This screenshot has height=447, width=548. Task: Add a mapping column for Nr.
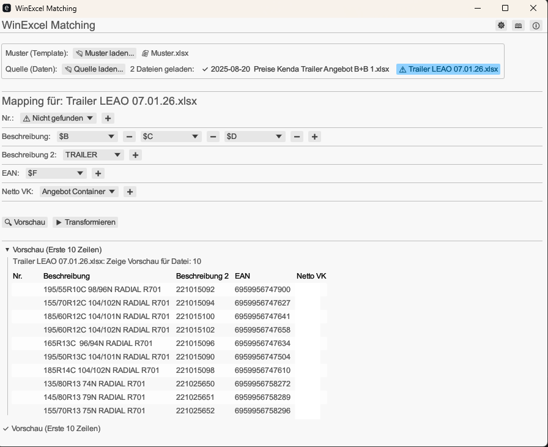tap(107, 118)
